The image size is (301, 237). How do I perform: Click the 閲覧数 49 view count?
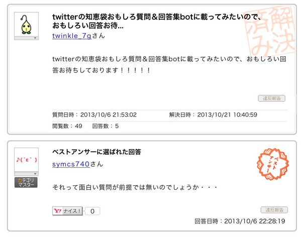coord(67,126)
